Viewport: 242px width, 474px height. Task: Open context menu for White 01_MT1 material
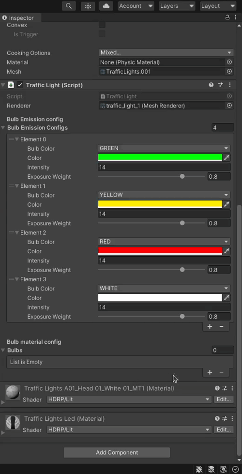(232, 388)
